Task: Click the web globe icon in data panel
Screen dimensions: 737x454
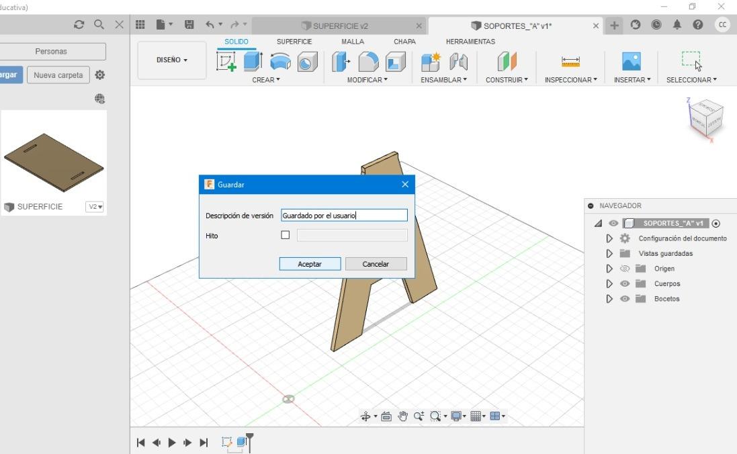Action: pos(99,99)
